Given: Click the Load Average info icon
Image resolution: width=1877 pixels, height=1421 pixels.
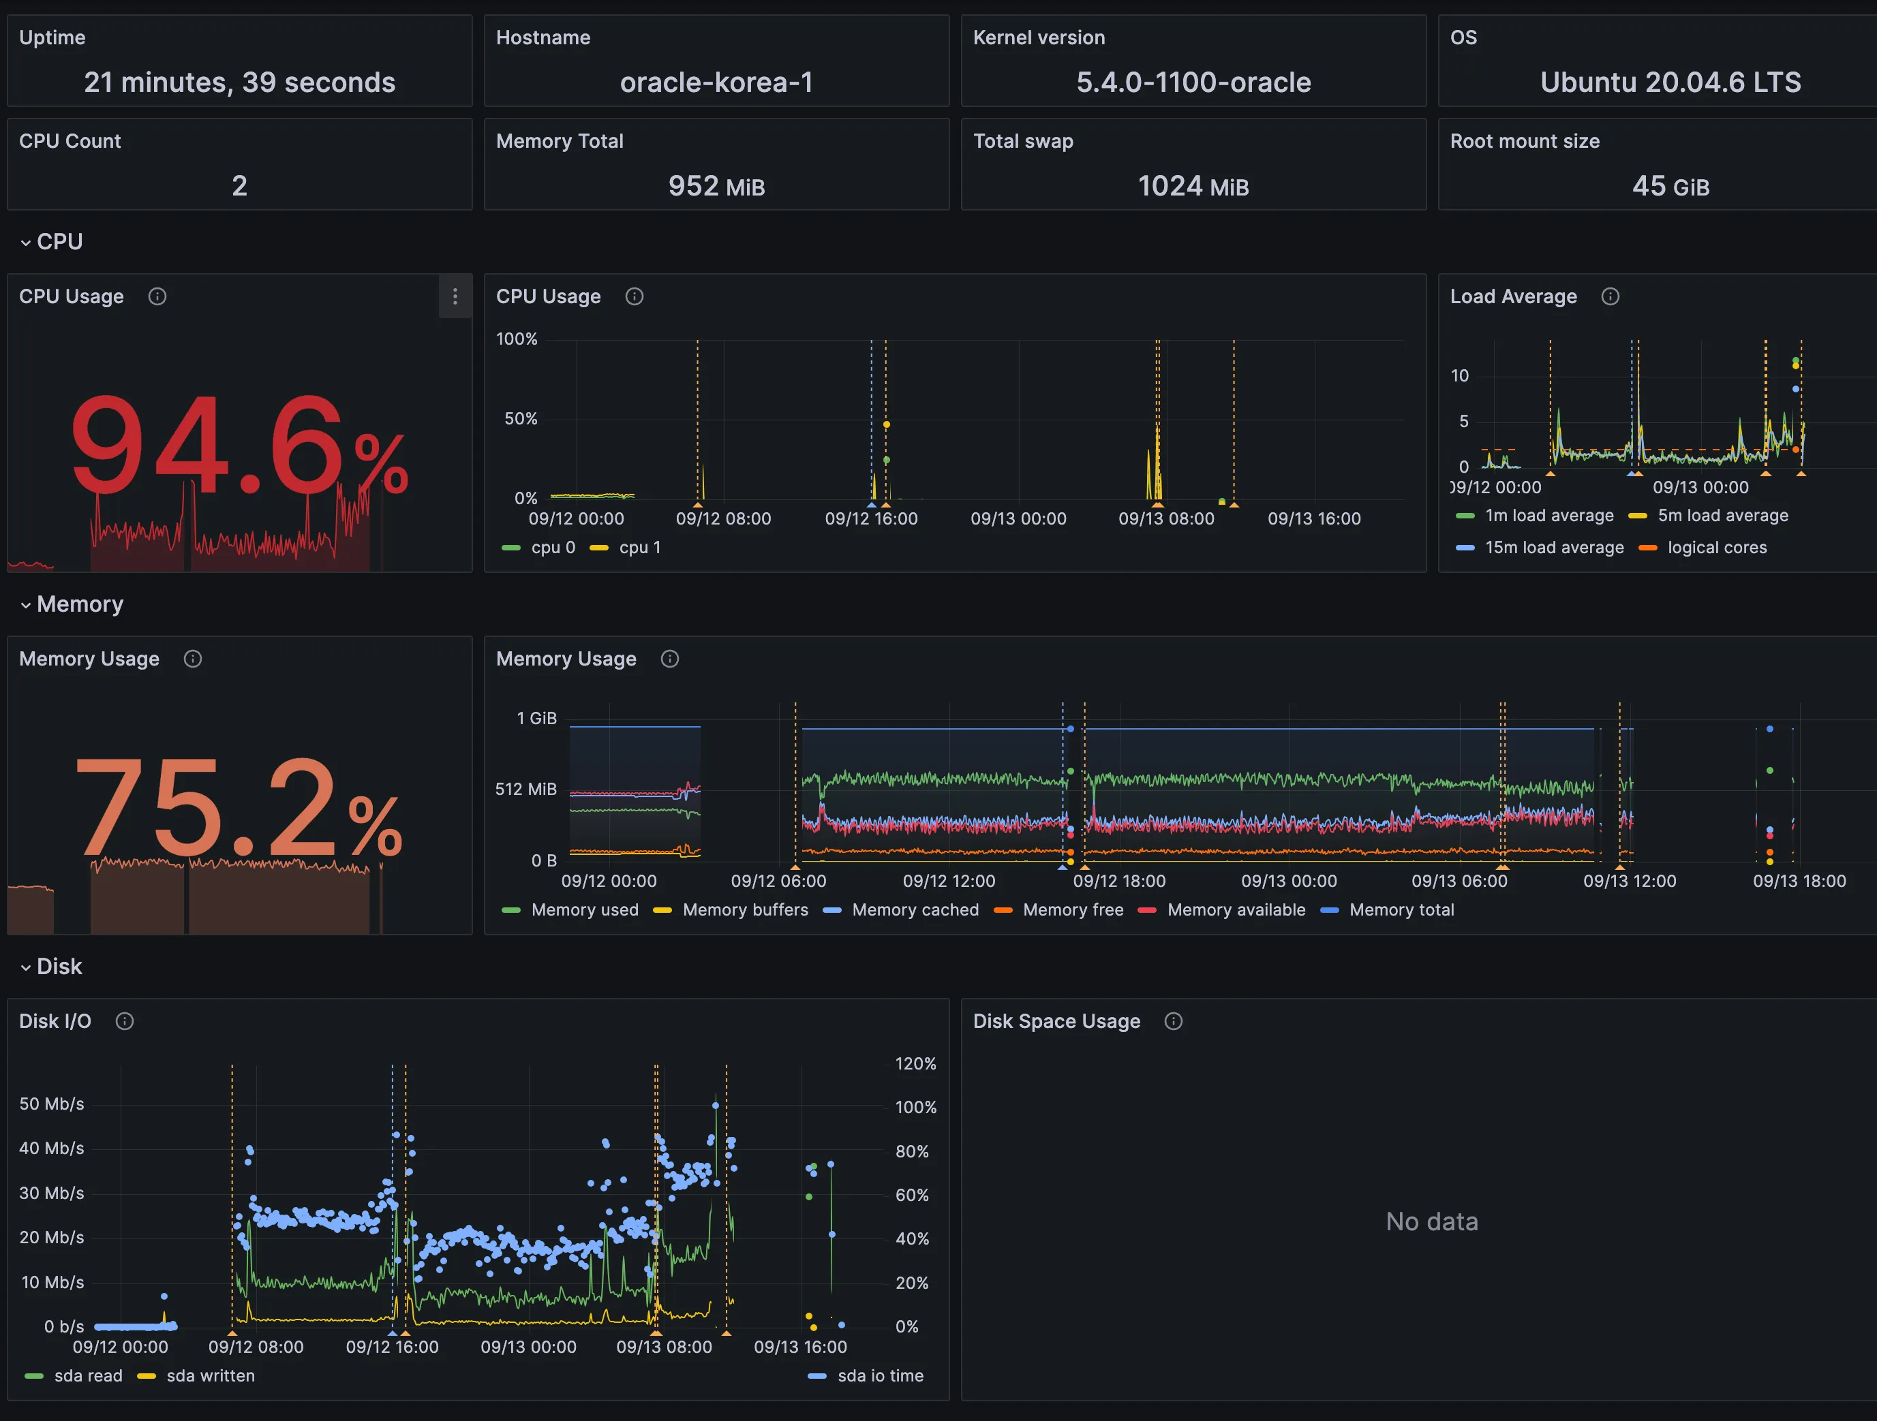Looking at the screenshot, I should [x=1610, y=296].
